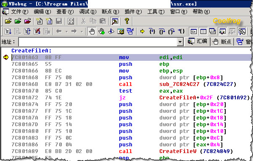253x161 pixels.
Task: Click the document with red X icon
Action: click(x=37, y=31)
